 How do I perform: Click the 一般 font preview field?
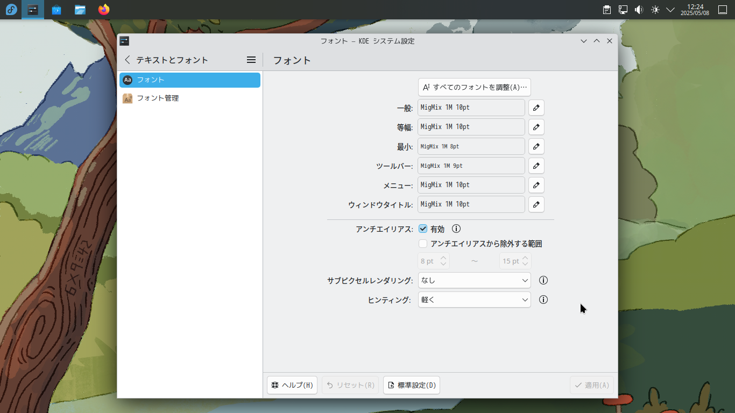point(471,108)
